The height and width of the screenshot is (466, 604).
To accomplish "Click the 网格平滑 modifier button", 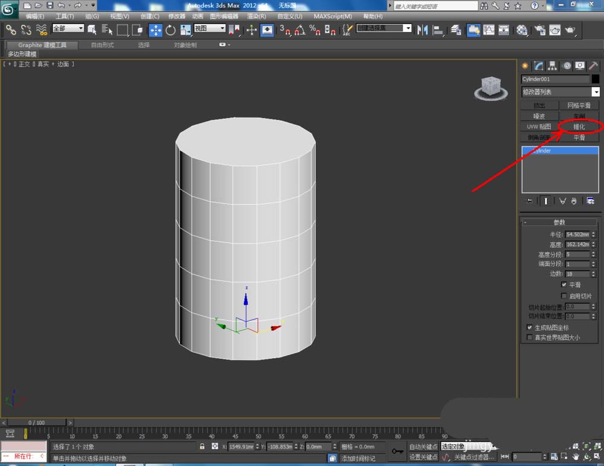I will click(579, 105).
